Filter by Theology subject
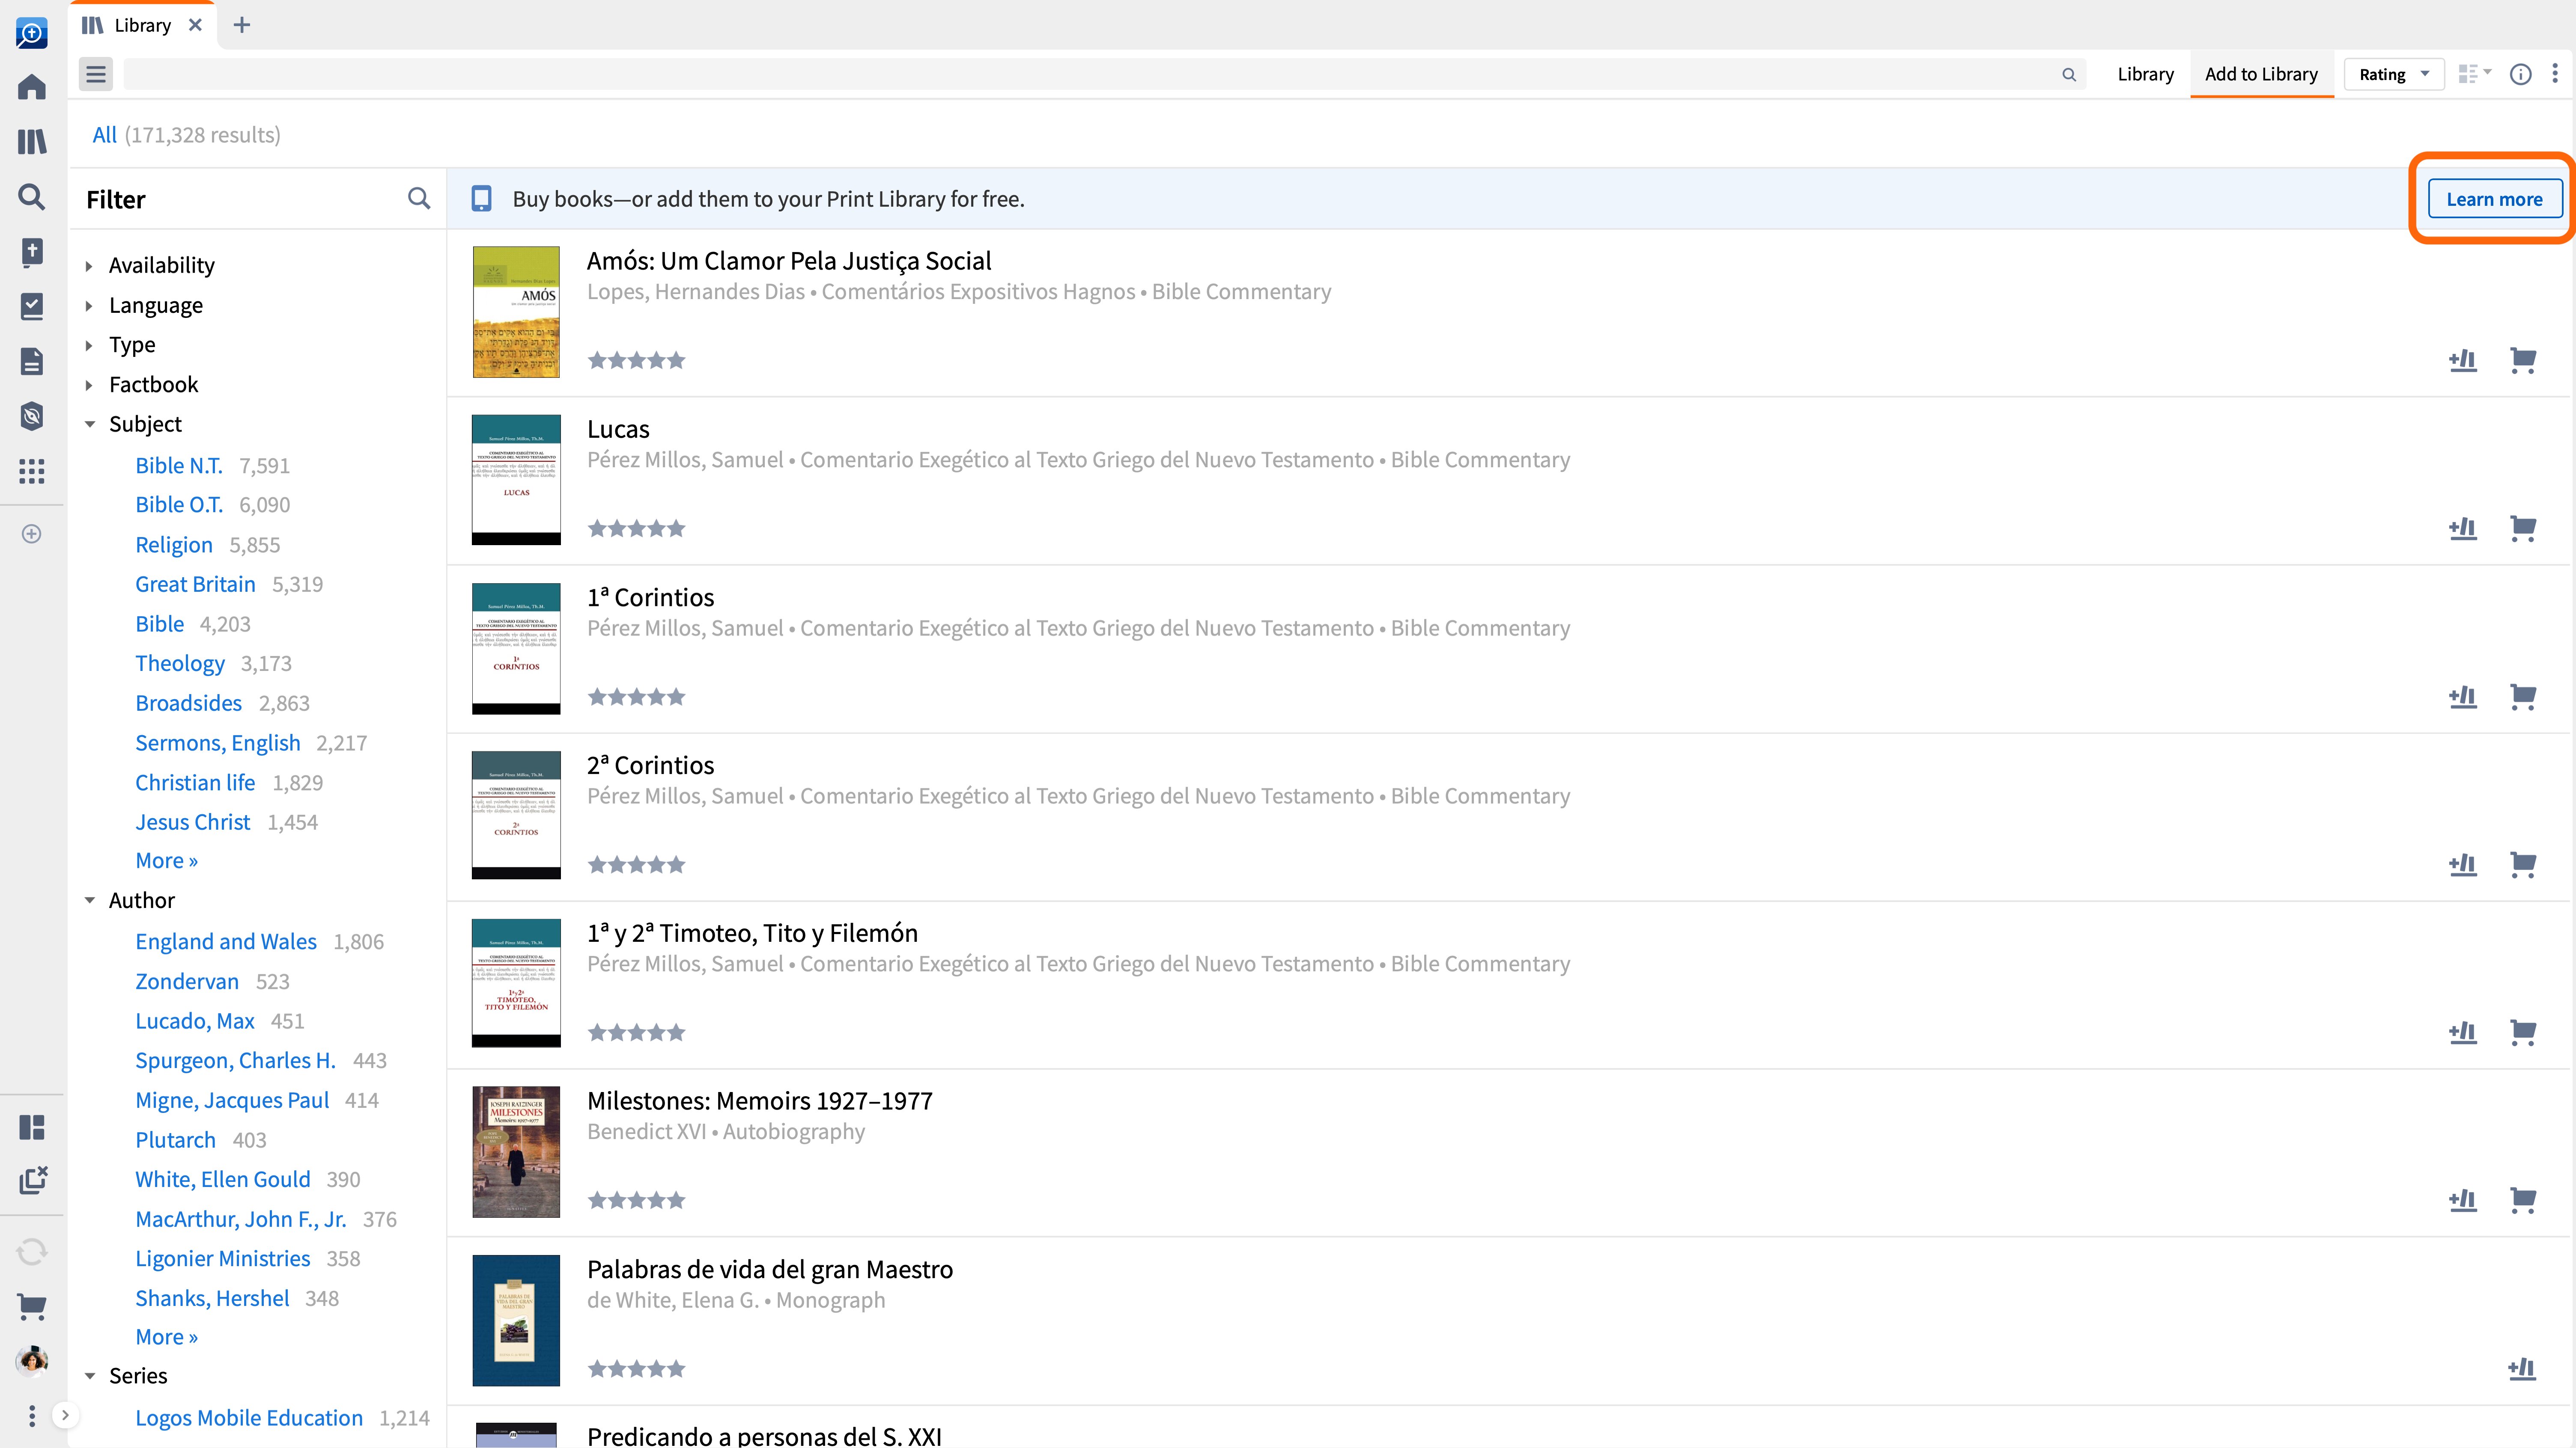 [180, 664]
